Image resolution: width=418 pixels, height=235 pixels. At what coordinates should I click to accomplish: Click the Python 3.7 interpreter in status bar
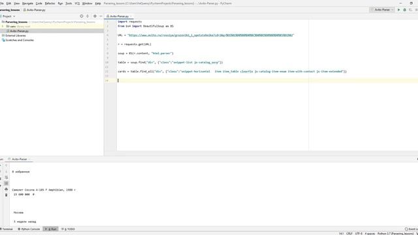tap(395, 234)
